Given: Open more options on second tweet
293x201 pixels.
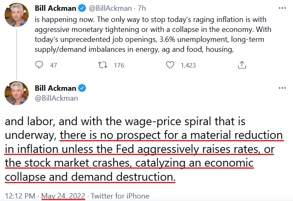Looking at the screenshot, I should click(282, 88).
